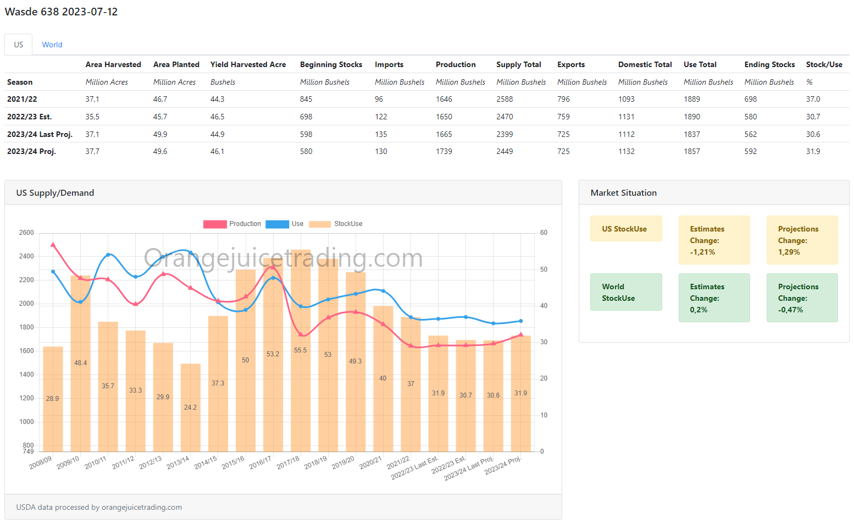The height and width of the screenshot is (523, 854).
Task: Click the Production column header in table
Action: (x=456, y=64)
